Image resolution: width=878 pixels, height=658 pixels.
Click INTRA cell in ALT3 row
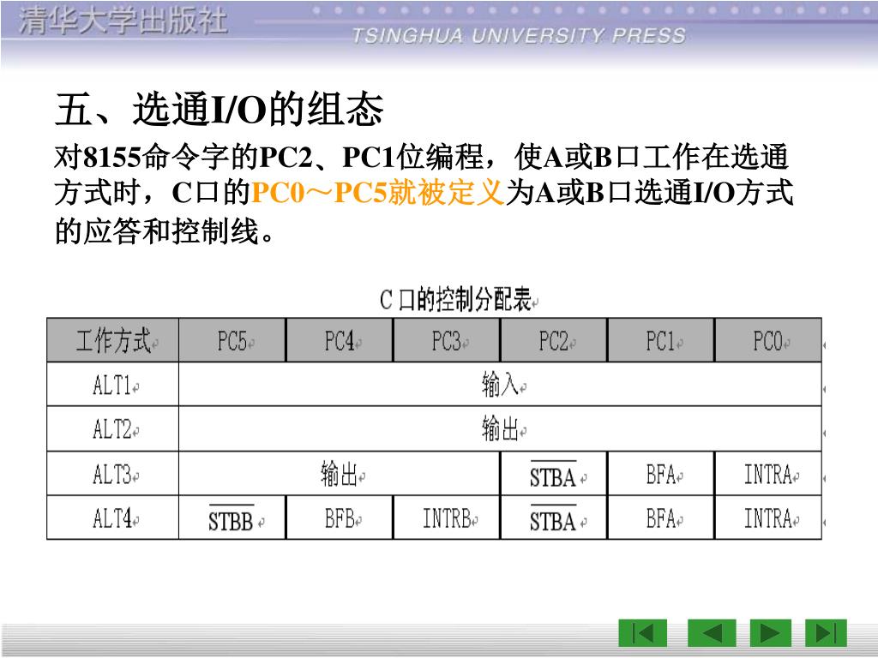[768, 474]
